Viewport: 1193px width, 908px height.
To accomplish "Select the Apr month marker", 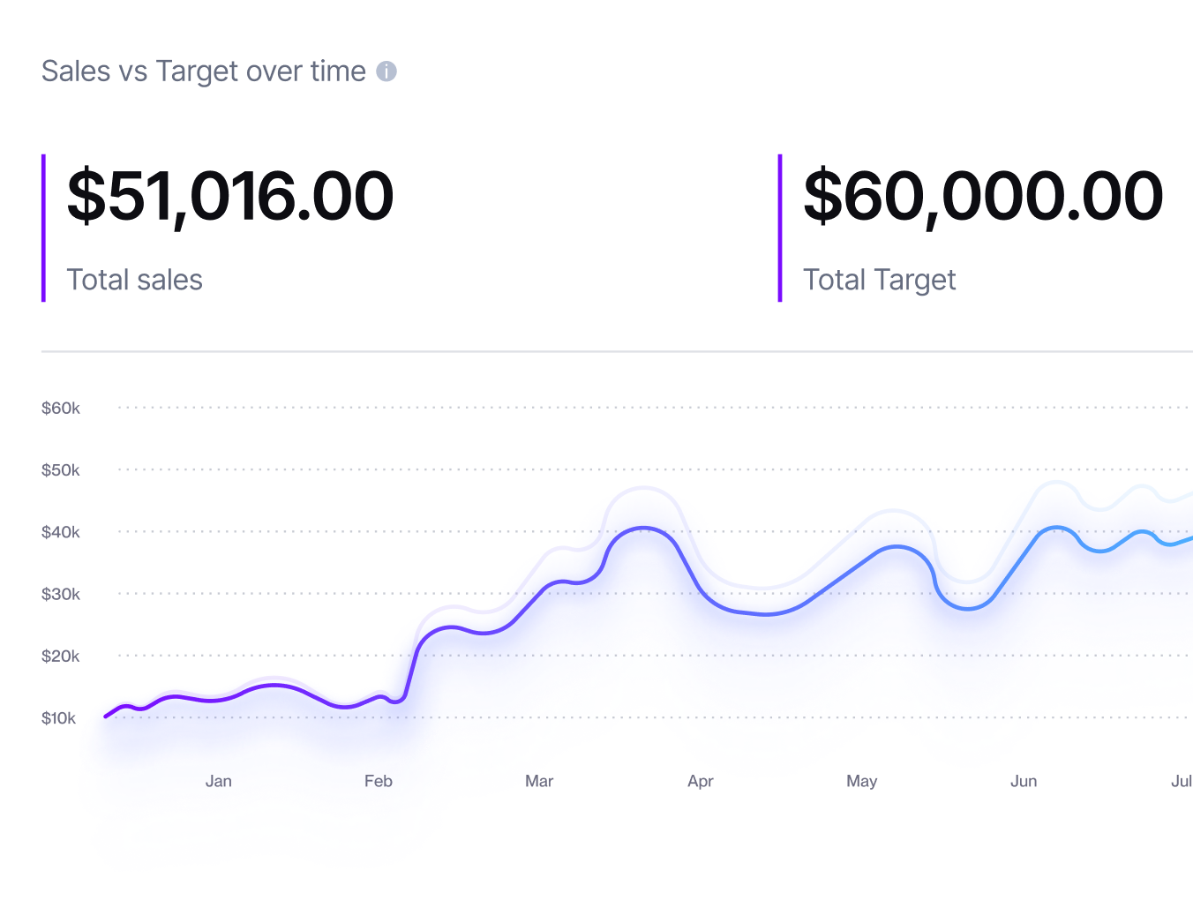I will [701, 781].
